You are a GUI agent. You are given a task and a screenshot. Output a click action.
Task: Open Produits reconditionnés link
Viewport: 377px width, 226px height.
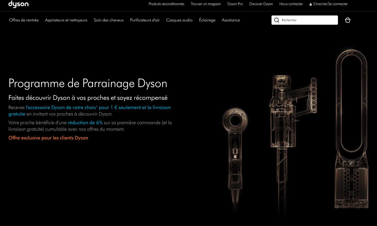[x=166, y=4]
